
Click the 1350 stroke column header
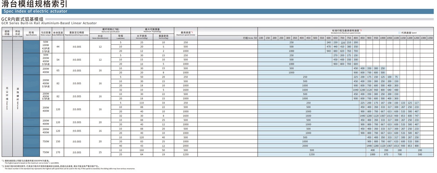tap(430, 38)
